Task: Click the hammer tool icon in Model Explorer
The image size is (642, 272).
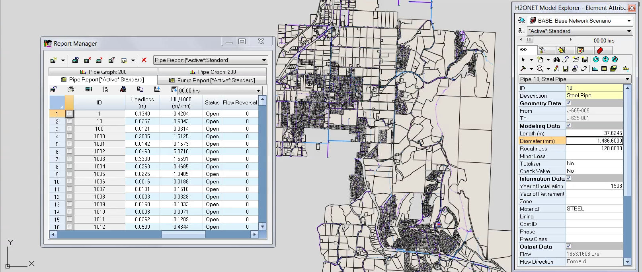Action: click(x=523, y=69)
